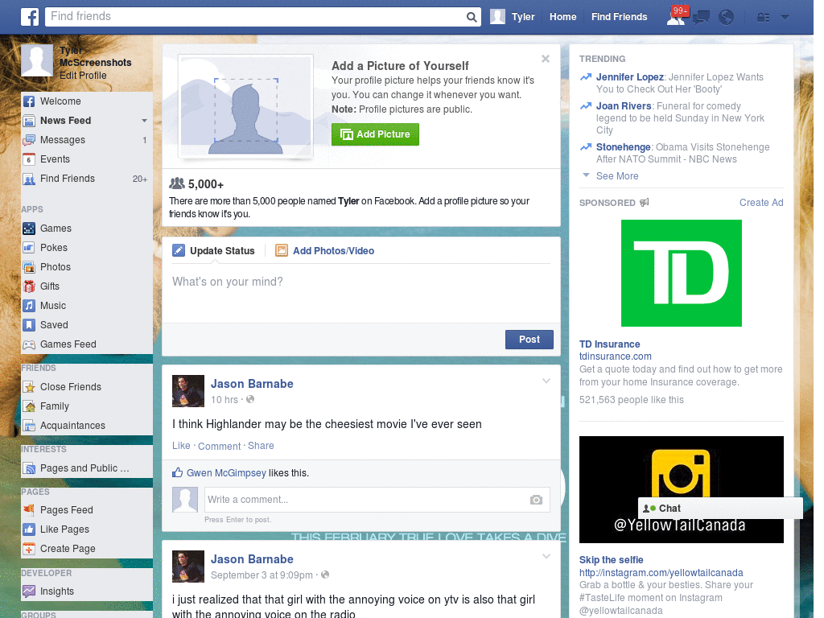Click the camera icon in comment box
824x618 pixels.
(536, 500)
